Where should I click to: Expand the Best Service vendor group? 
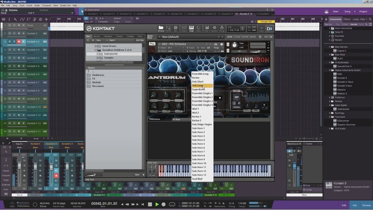330,47
